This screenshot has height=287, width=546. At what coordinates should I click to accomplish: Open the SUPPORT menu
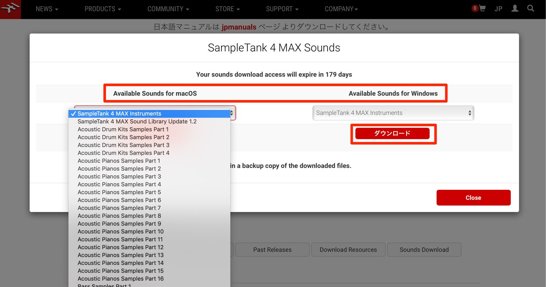click(x=282, y=9)
